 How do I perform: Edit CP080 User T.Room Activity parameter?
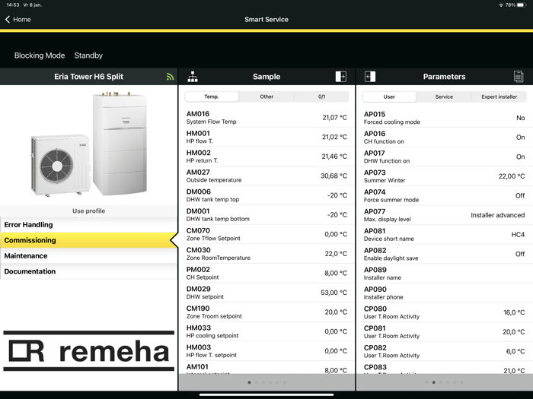pyautogui.click(x=445, y=312)
